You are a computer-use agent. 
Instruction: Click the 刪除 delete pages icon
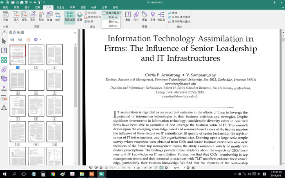tap(41, 16)
